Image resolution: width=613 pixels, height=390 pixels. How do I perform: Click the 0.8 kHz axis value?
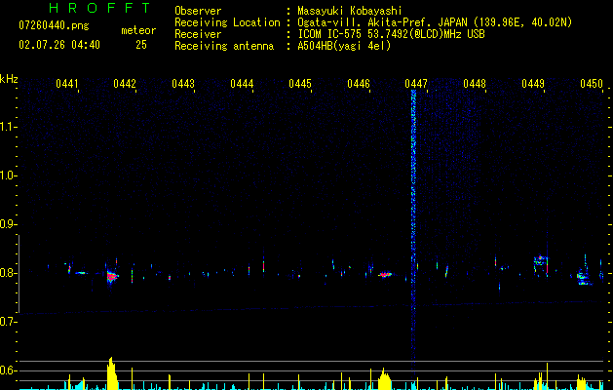click(x=9, y=273)
